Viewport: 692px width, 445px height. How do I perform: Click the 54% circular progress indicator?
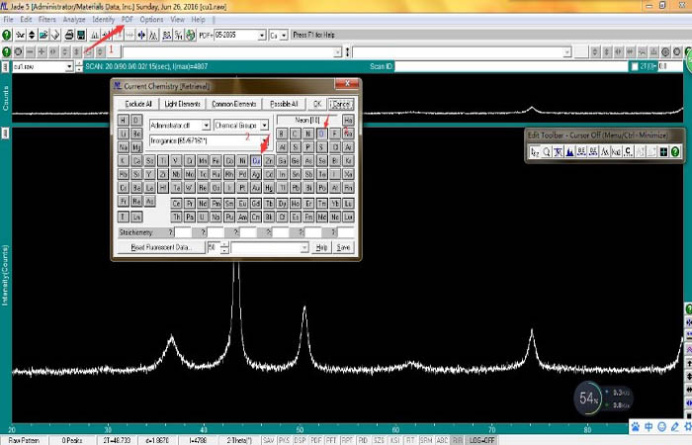pyautogui.click(x=589, y=398)
